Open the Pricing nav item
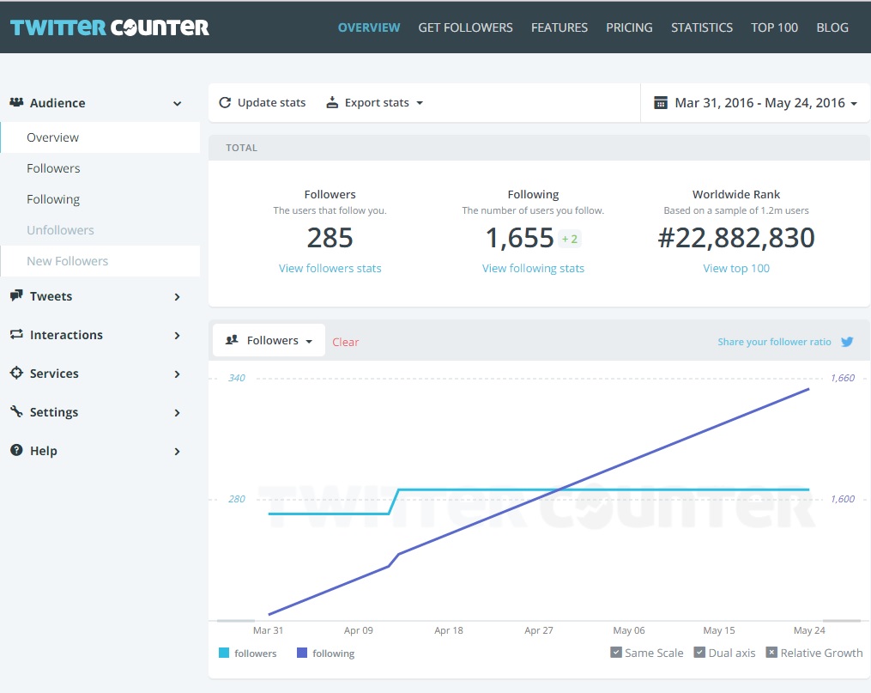This screenshot has height=693, width=871. coord(629,27)
